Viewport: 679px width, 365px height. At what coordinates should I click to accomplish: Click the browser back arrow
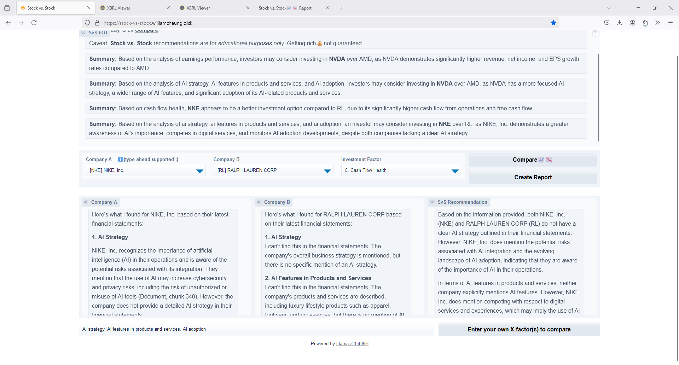[8, 23]
